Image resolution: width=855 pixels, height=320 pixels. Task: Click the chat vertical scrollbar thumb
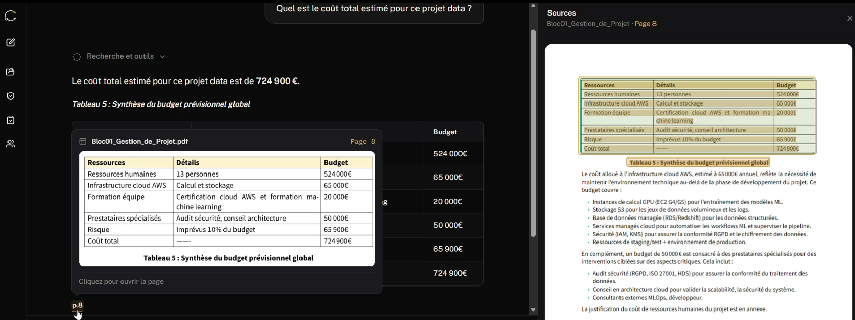click(533, 133)
